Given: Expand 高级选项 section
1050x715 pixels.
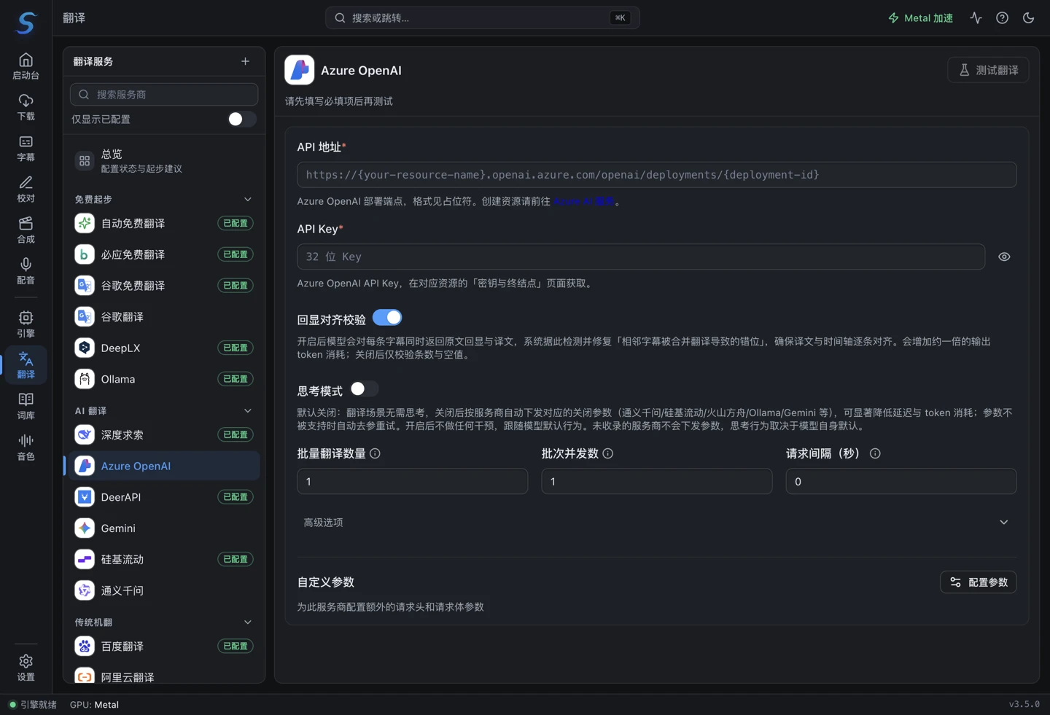Looking at the screenshot, I should (x=656, y=523).
